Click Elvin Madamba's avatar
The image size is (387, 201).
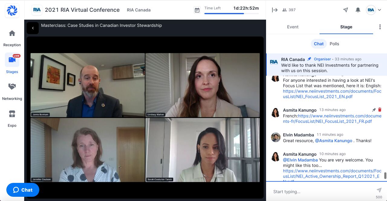[x=275, y=137]
